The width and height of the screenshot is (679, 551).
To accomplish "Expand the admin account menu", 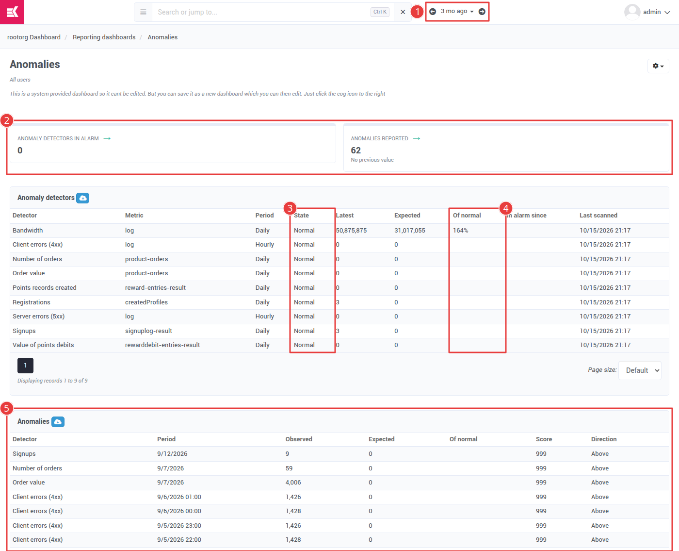I will pos(657,12).
